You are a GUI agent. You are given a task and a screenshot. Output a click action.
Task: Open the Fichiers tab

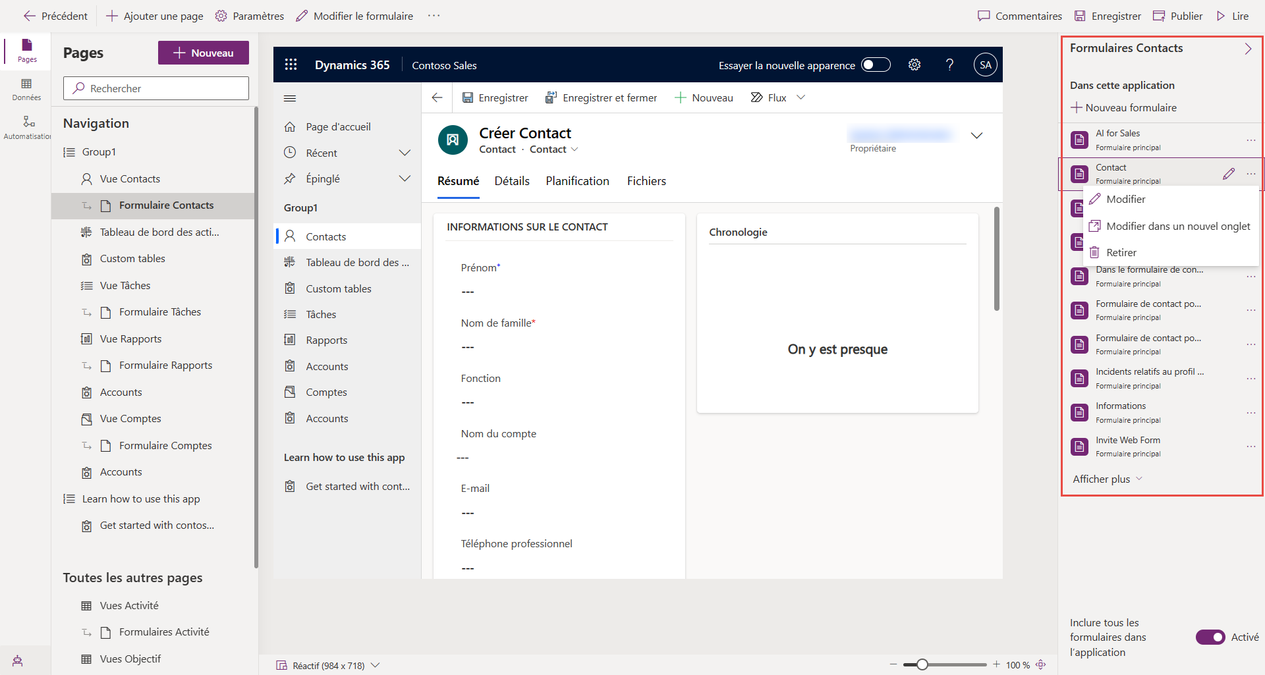coord(646,181)
